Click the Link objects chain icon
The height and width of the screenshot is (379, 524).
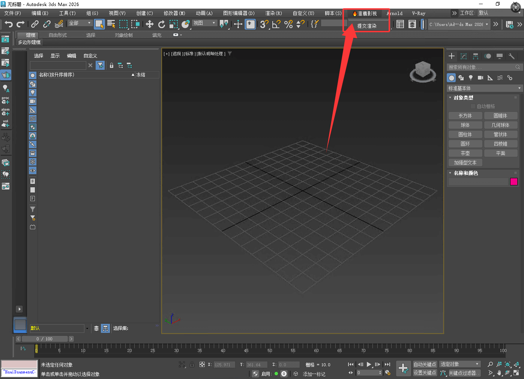click(35, 24)
